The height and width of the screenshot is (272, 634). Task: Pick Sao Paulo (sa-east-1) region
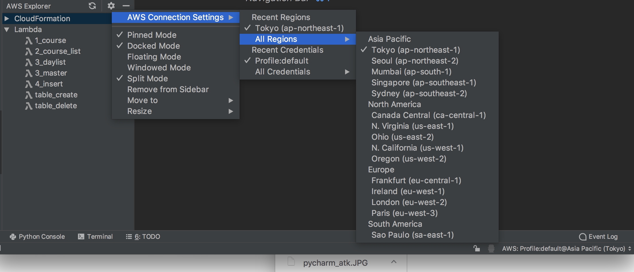click(427, 235)
